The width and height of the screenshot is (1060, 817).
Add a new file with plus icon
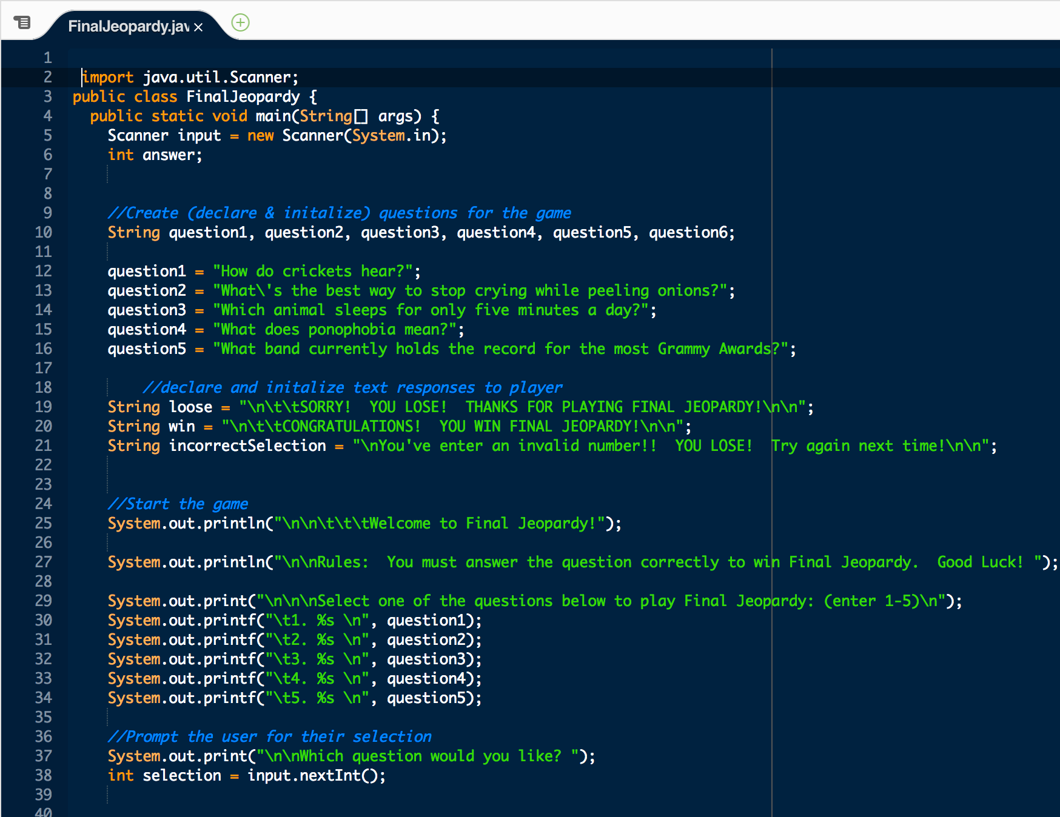241,23
